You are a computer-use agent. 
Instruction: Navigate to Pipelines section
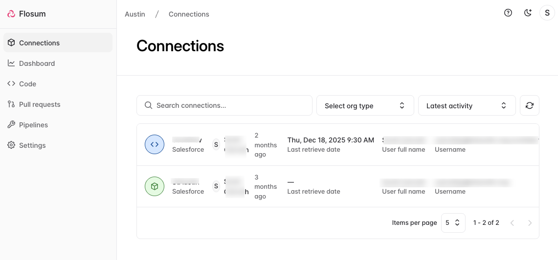pos(33,125)
